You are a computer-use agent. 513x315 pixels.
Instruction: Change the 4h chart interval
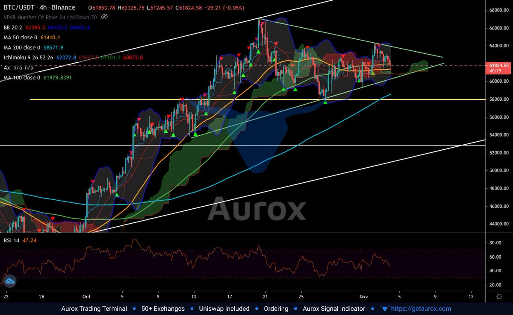pyautogui.click(x=43, y=7)
